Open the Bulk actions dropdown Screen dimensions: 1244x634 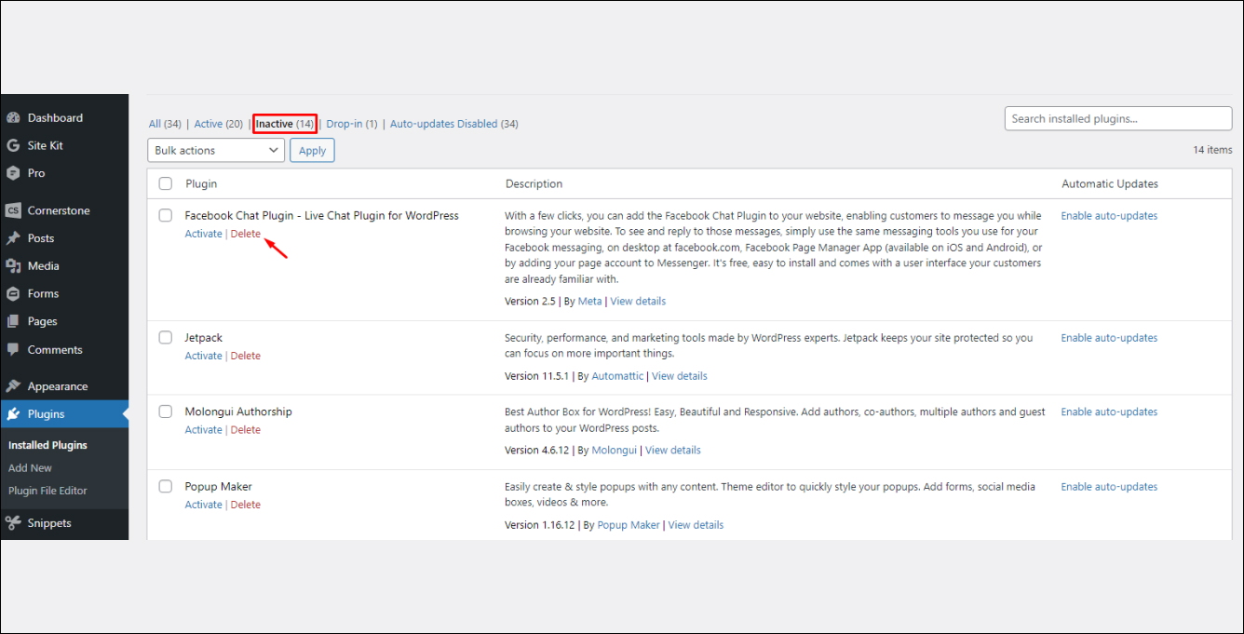(x=216, y=150)
